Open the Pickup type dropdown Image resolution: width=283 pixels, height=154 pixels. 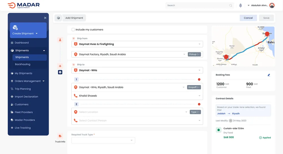pos(194,54)
